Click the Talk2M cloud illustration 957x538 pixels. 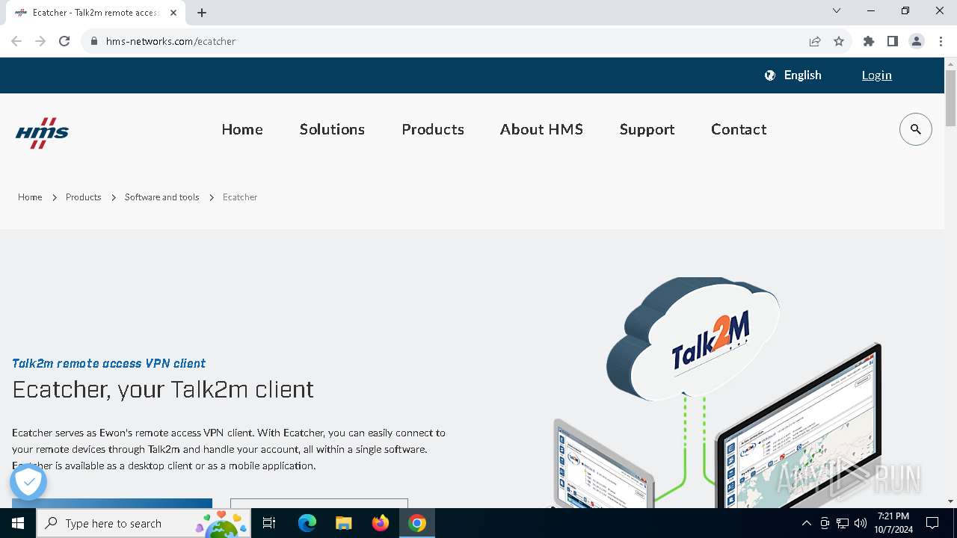[694, 339]
